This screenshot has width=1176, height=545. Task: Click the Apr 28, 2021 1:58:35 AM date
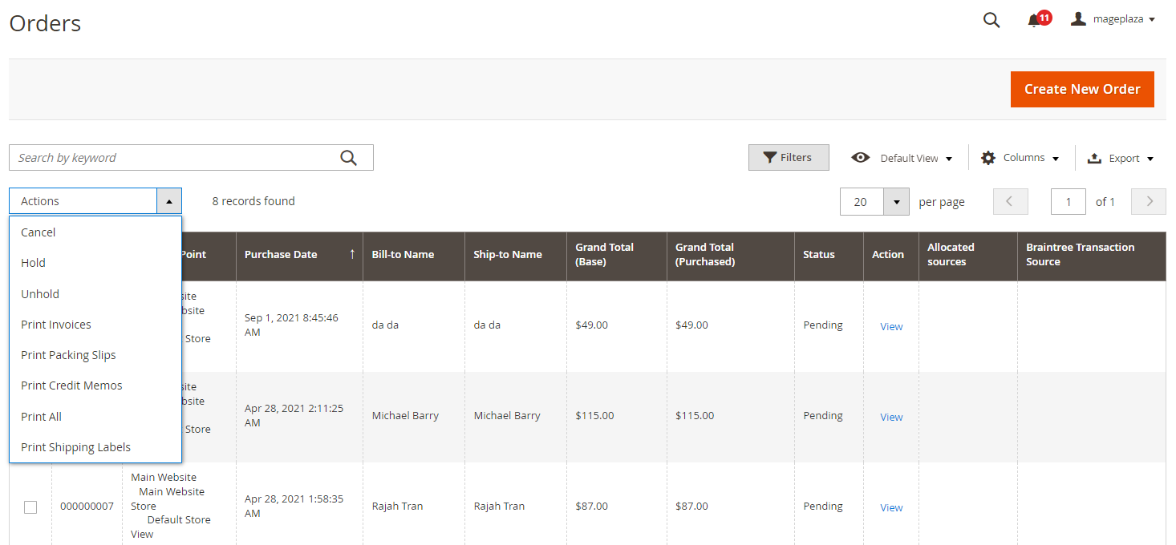[294, 506]
